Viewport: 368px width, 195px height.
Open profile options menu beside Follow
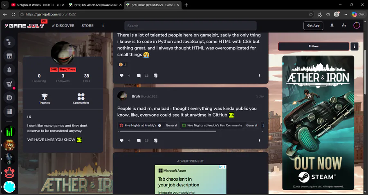coord(355,47)
